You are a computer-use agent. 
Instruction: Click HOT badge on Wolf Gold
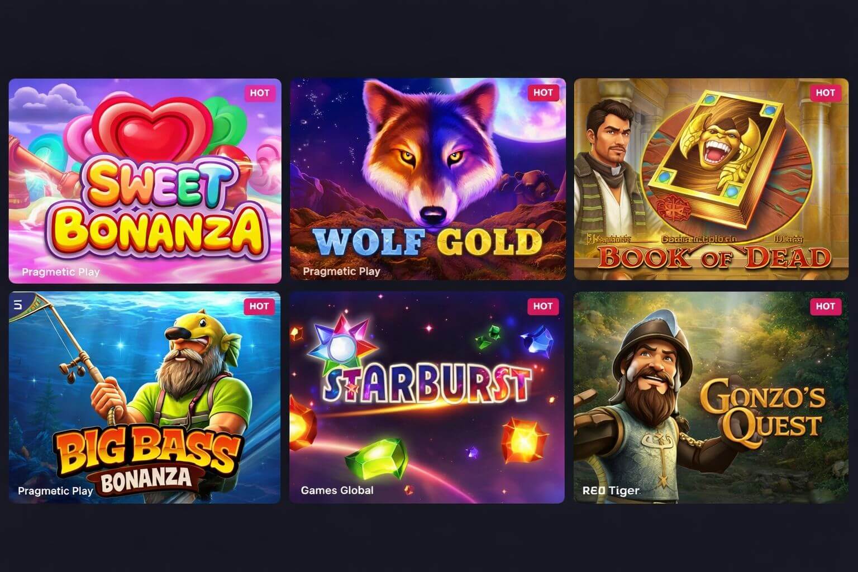(543, 92)
